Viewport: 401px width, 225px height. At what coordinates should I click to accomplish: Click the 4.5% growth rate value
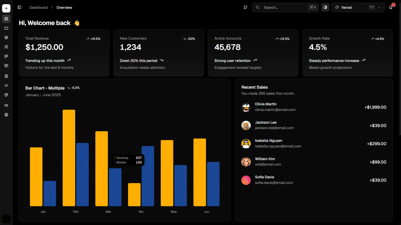click(x=318, y=47)
